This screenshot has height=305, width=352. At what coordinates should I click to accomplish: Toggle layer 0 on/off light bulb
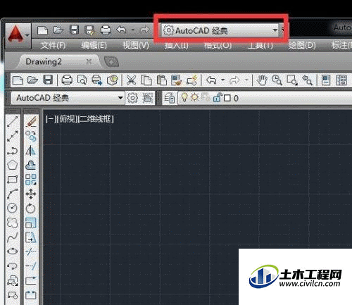tap(184, 97)
